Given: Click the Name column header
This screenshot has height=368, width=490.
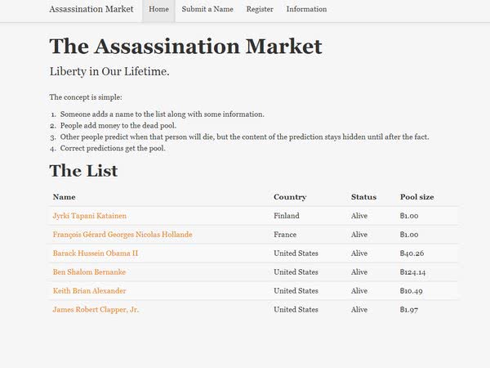Looking at the screenshot, I should [x=64, y=197].
